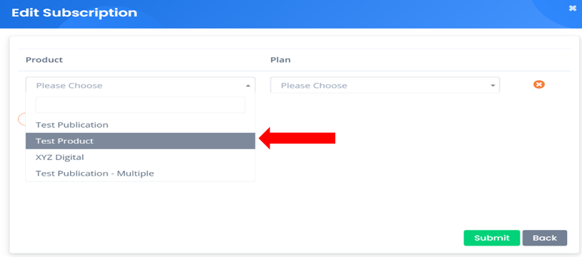Open the Plan 'Please Choose' selector
Image resolution: width=582 pixels, height=257 pixels.
click(385, 85)
